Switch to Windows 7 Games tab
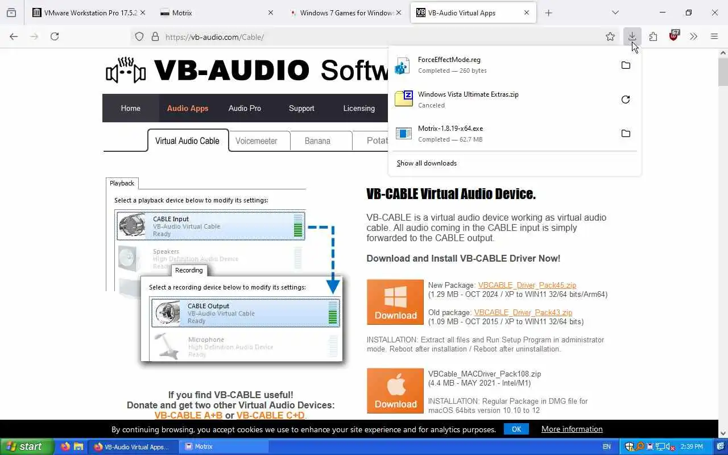728x455 pixels. pyautogui.click(x=345, y=13)
